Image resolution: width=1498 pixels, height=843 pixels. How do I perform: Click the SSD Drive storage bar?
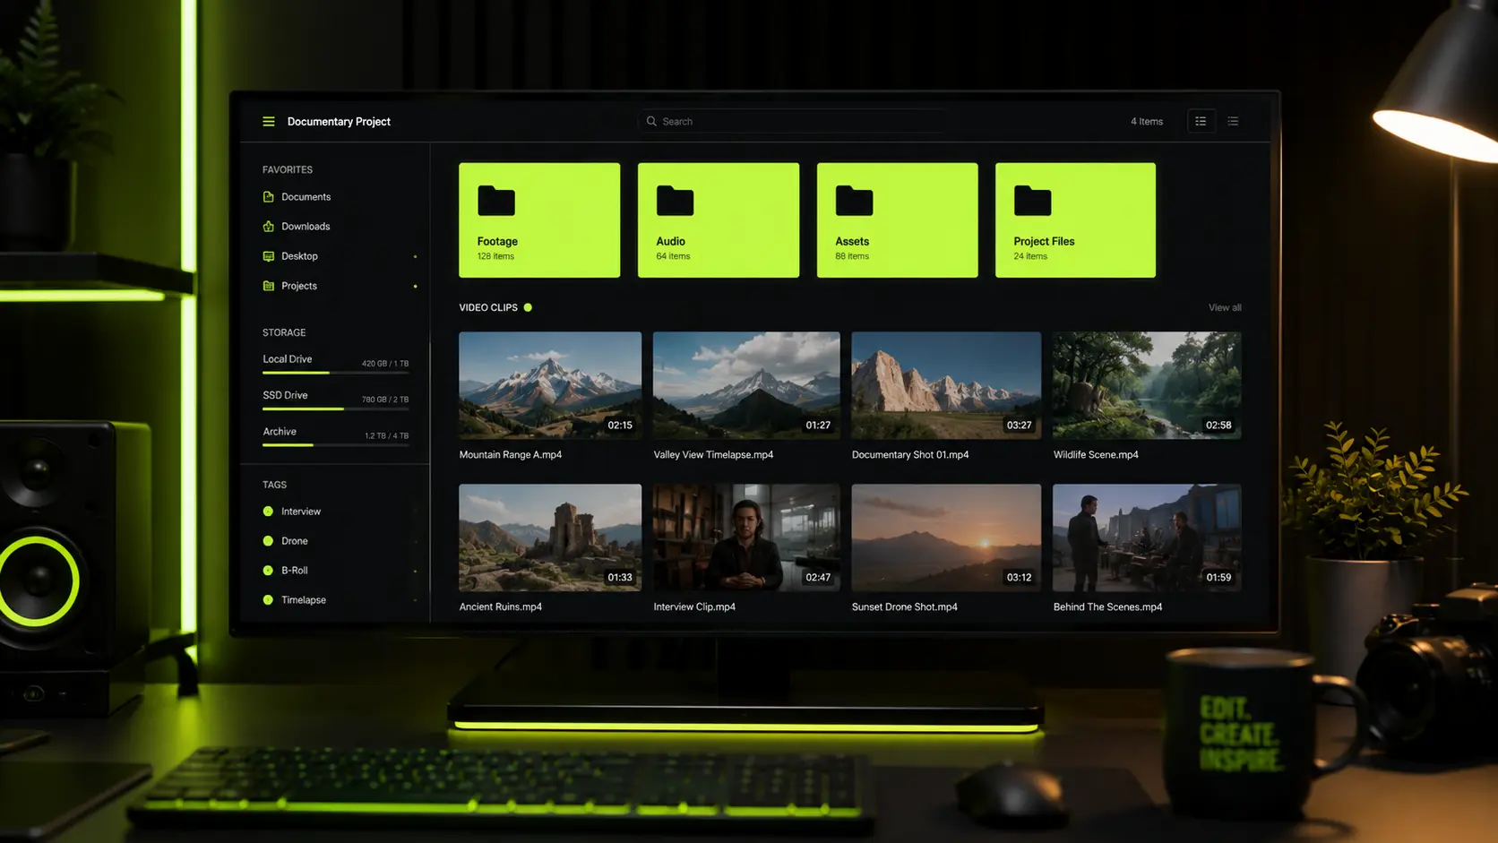coord(335,409)
